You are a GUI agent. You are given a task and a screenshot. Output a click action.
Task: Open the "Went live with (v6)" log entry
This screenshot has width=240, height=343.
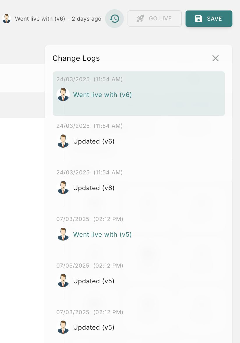(103, 95)
